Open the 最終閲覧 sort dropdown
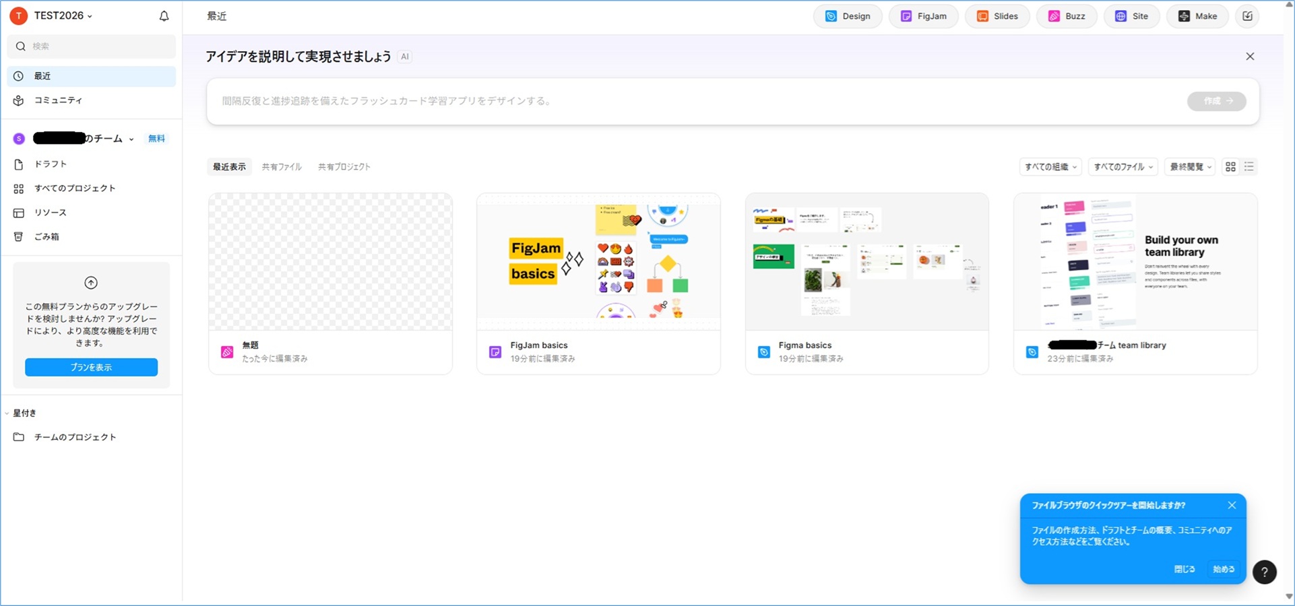Image resolution: width=1295 pixels, height=606 pixels. tap(1190, 167)
